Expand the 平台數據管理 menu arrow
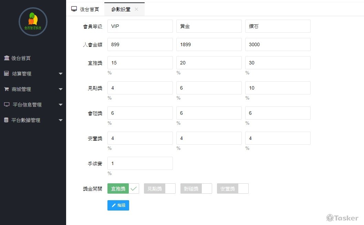Image resolution: width=364 pixels, height=225 pixels. point(61,120)
